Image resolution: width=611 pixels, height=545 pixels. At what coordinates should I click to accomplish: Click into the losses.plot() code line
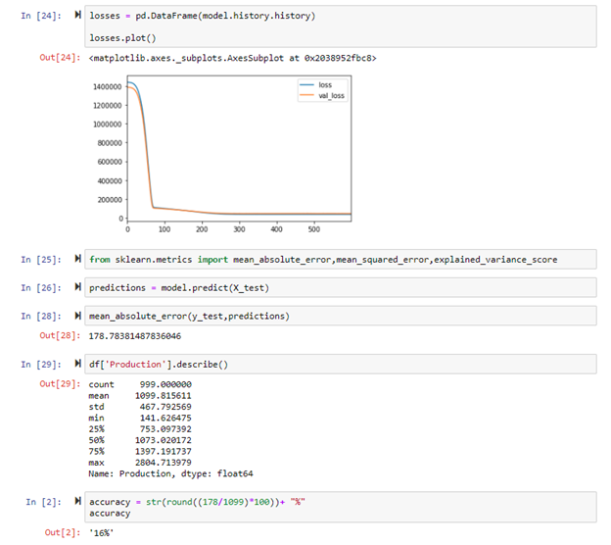(x=121, y=36)
